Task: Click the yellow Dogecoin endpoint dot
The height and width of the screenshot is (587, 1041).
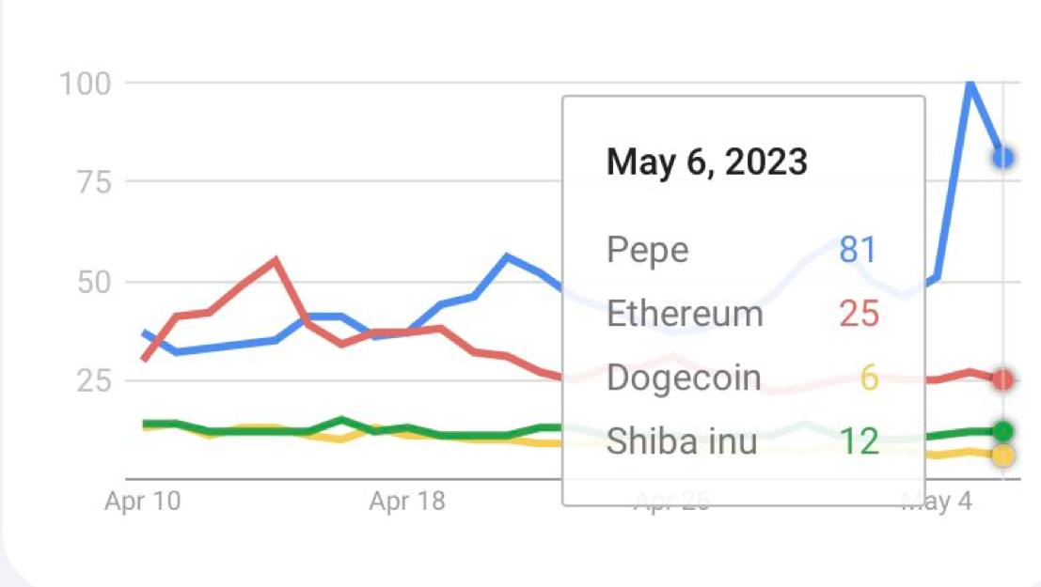Action: tap(1003, 456)
